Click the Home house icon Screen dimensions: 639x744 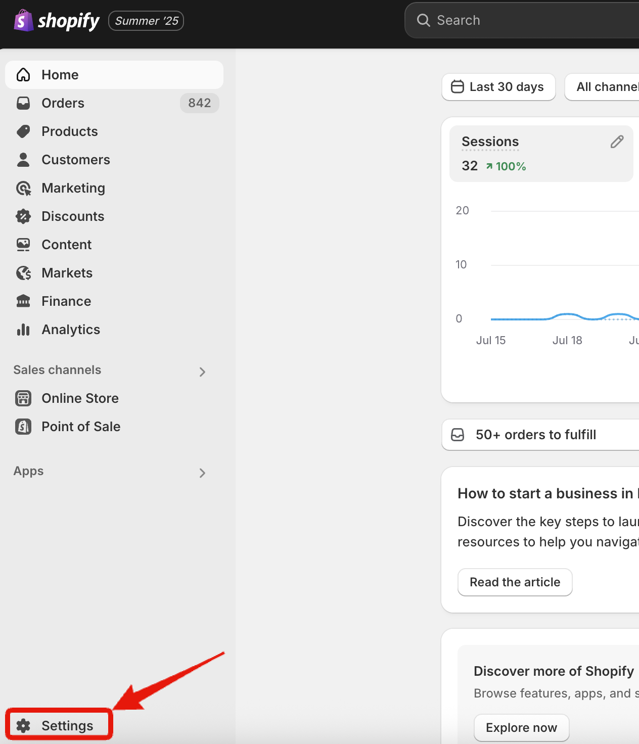(x=23, y=75)
